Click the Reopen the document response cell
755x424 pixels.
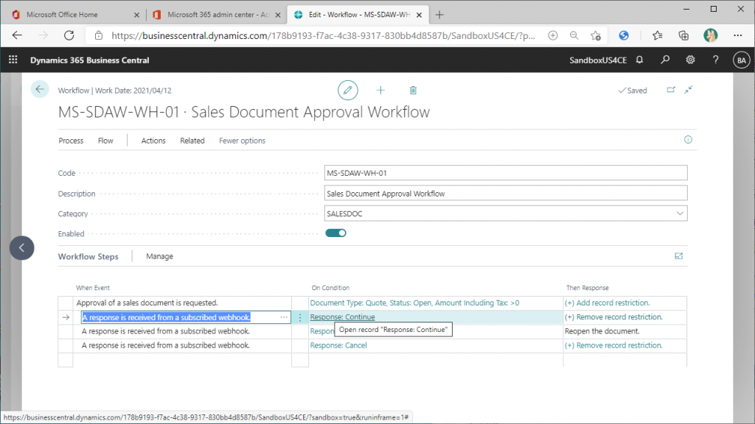pos(624,331)
